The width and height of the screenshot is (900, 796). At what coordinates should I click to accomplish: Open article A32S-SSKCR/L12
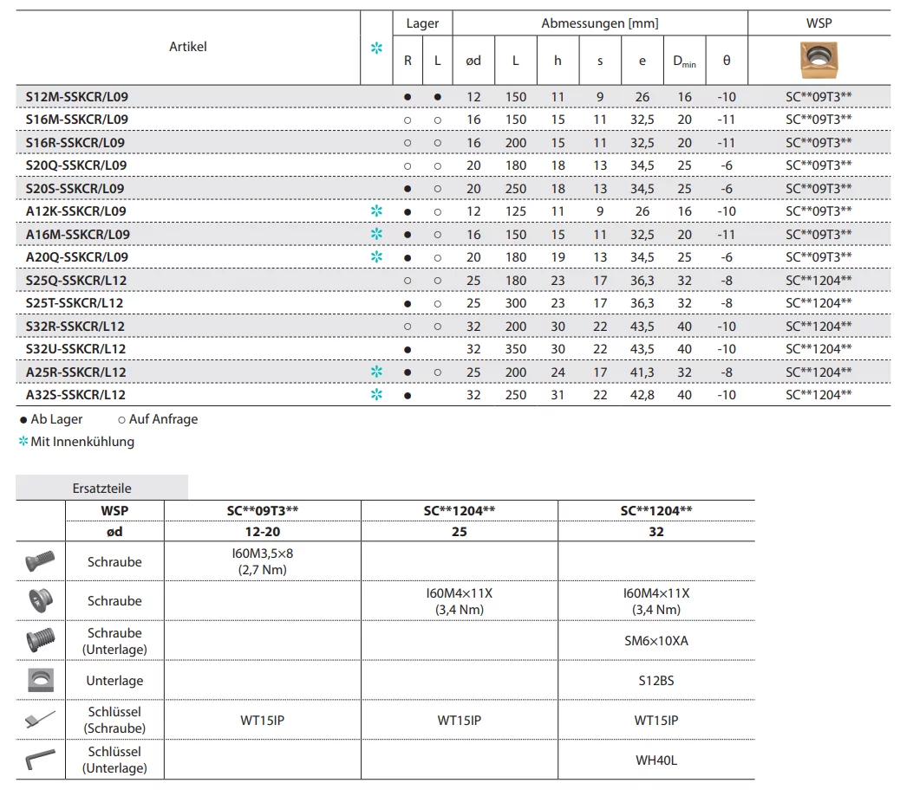[76, 395]
